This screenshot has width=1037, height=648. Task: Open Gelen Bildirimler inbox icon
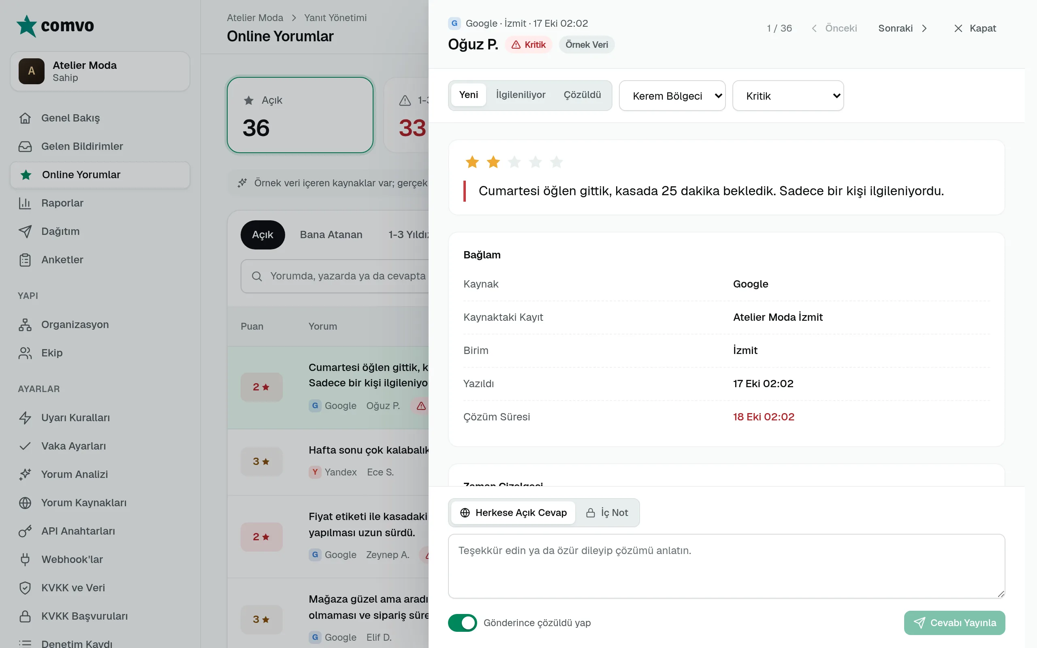[25, 146]
